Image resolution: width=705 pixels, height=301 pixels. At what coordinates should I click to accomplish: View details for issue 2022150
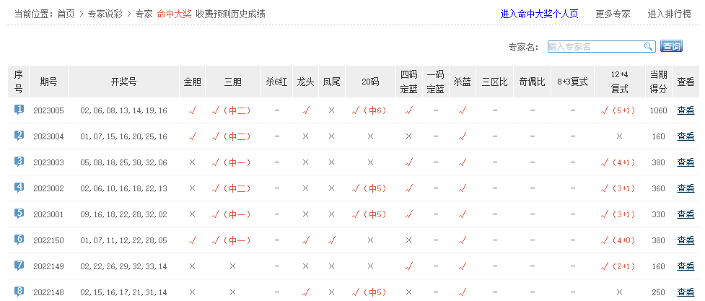(x=686, y=240)
